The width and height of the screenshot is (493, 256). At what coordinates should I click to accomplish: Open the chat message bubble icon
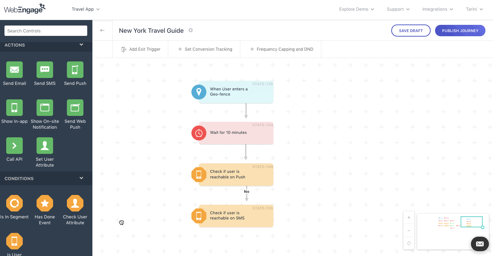[480, 244]
